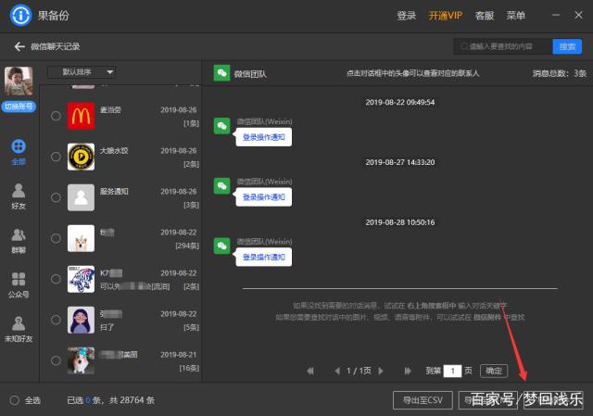Open the 好友 friends category
The width and height of the screenshot is (593, 416).
coord(18,195)
